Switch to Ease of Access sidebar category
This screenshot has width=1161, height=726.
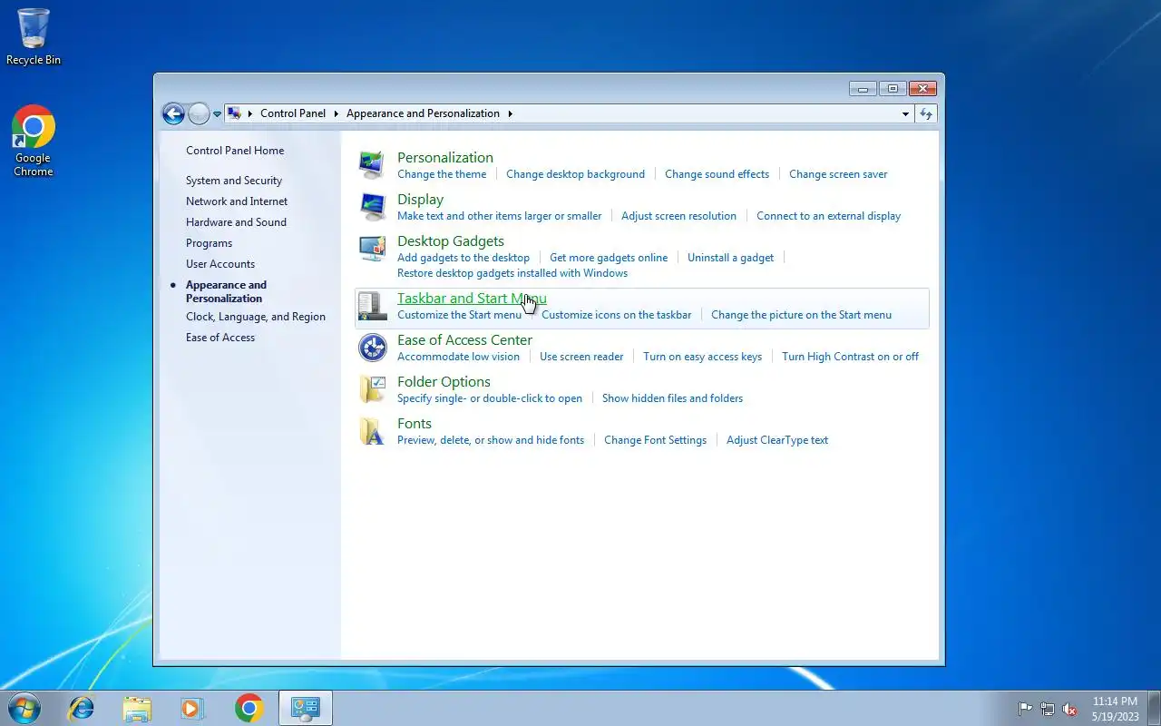[220, 338]
